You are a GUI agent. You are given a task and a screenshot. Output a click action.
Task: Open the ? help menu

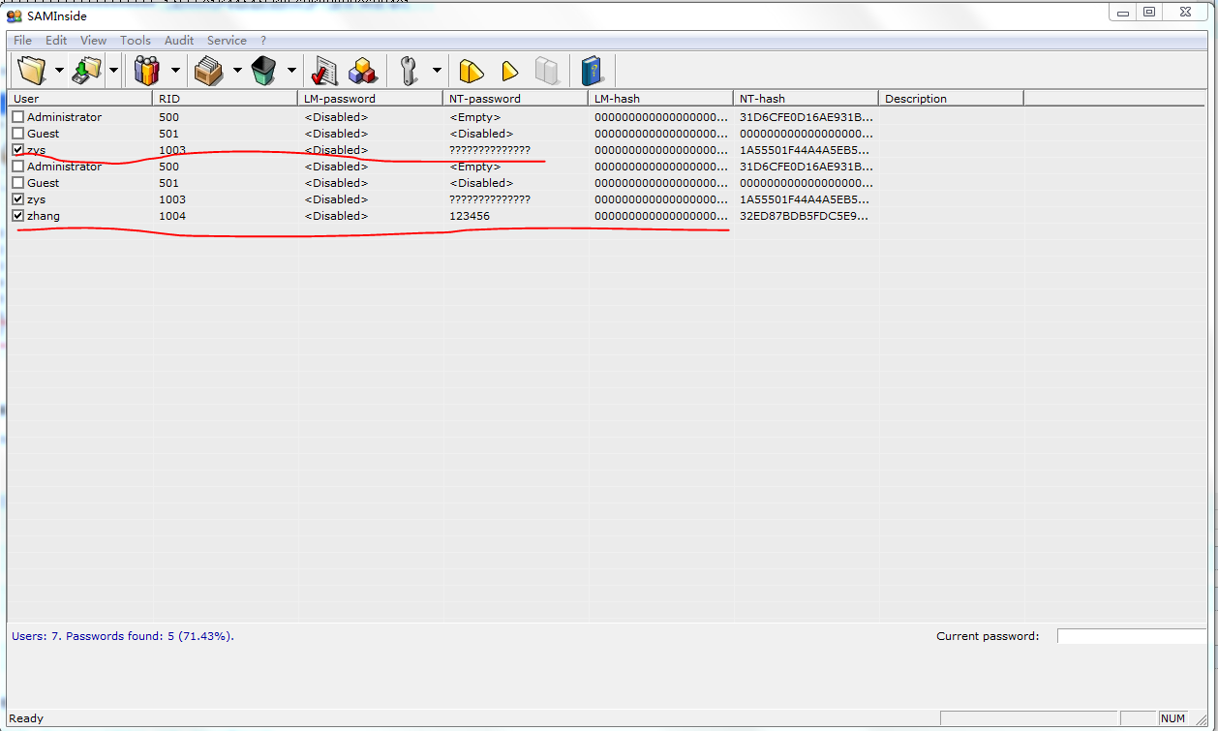[x=263, y=41]
